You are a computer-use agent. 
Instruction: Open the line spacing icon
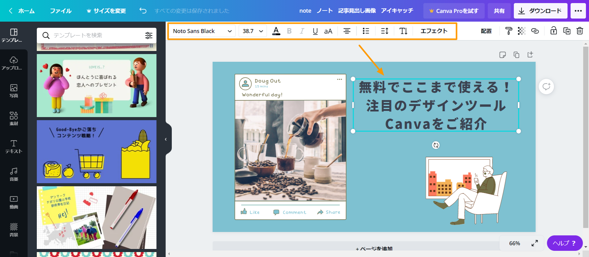[384, 31]
